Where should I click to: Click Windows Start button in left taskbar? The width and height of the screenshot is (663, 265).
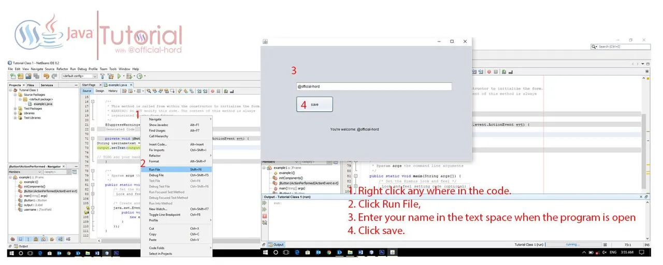coord(11,253)
